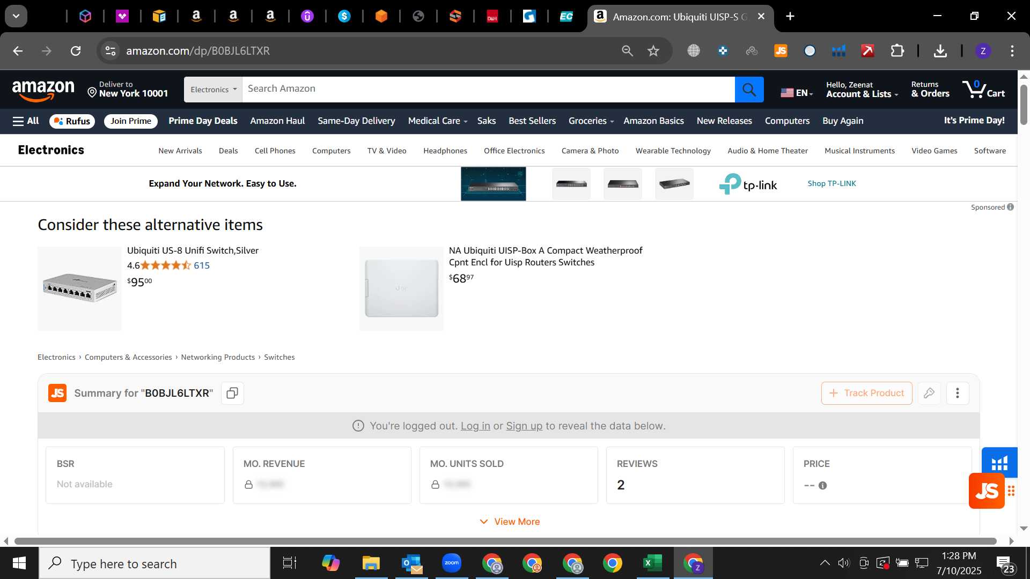1030x579 pixels.
Task: Click the Jungle Scout pin icon button
Action: click(x=929, y=393)
